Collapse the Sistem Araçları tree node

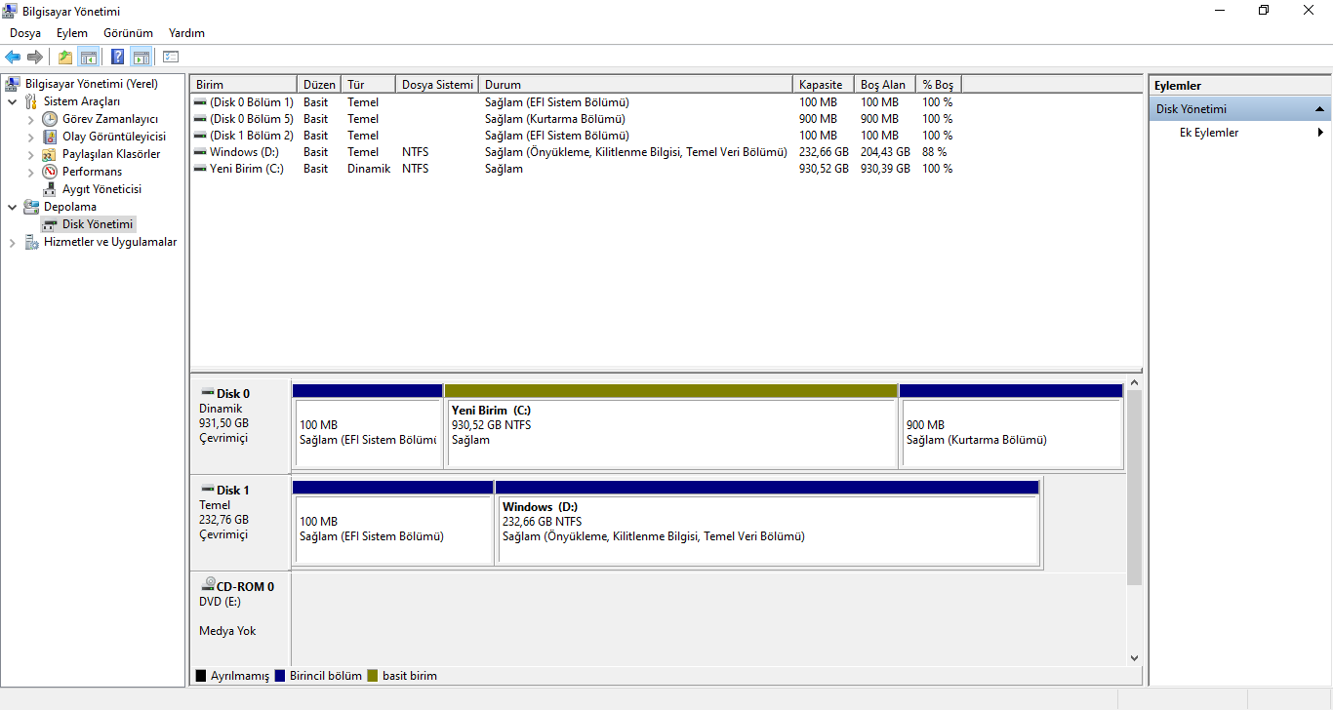click(x=12, y=101)
